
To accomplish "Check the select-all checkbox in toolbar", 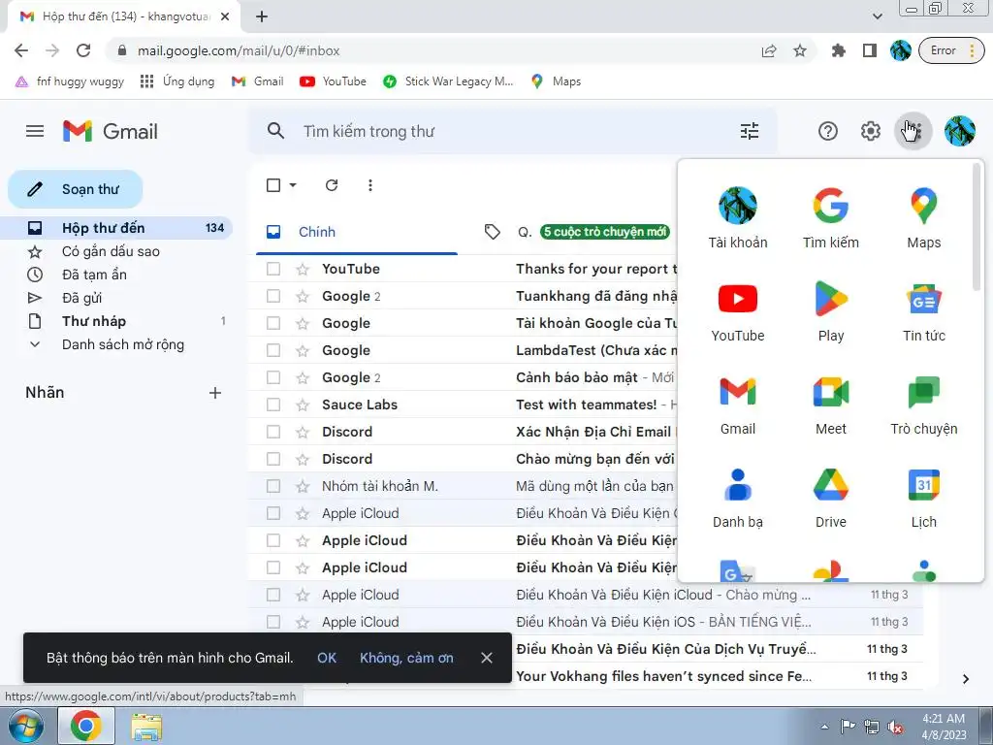I will pyautogui.click(x=273, y=185).
